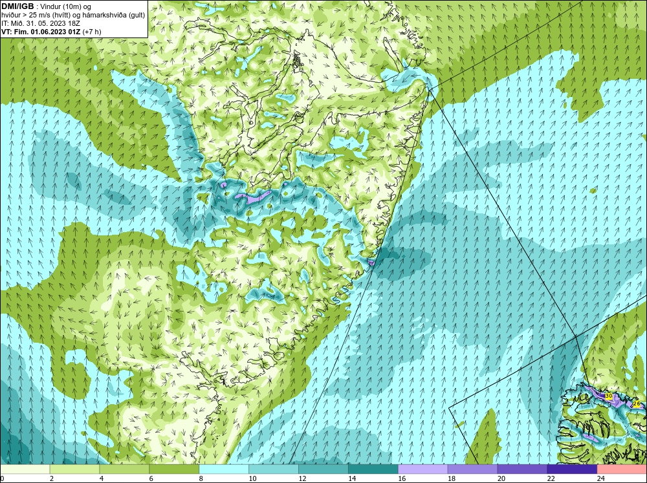
Task: Click the pale cream 0–2 m/s legend swatch
Action: (x=25, y=469)
